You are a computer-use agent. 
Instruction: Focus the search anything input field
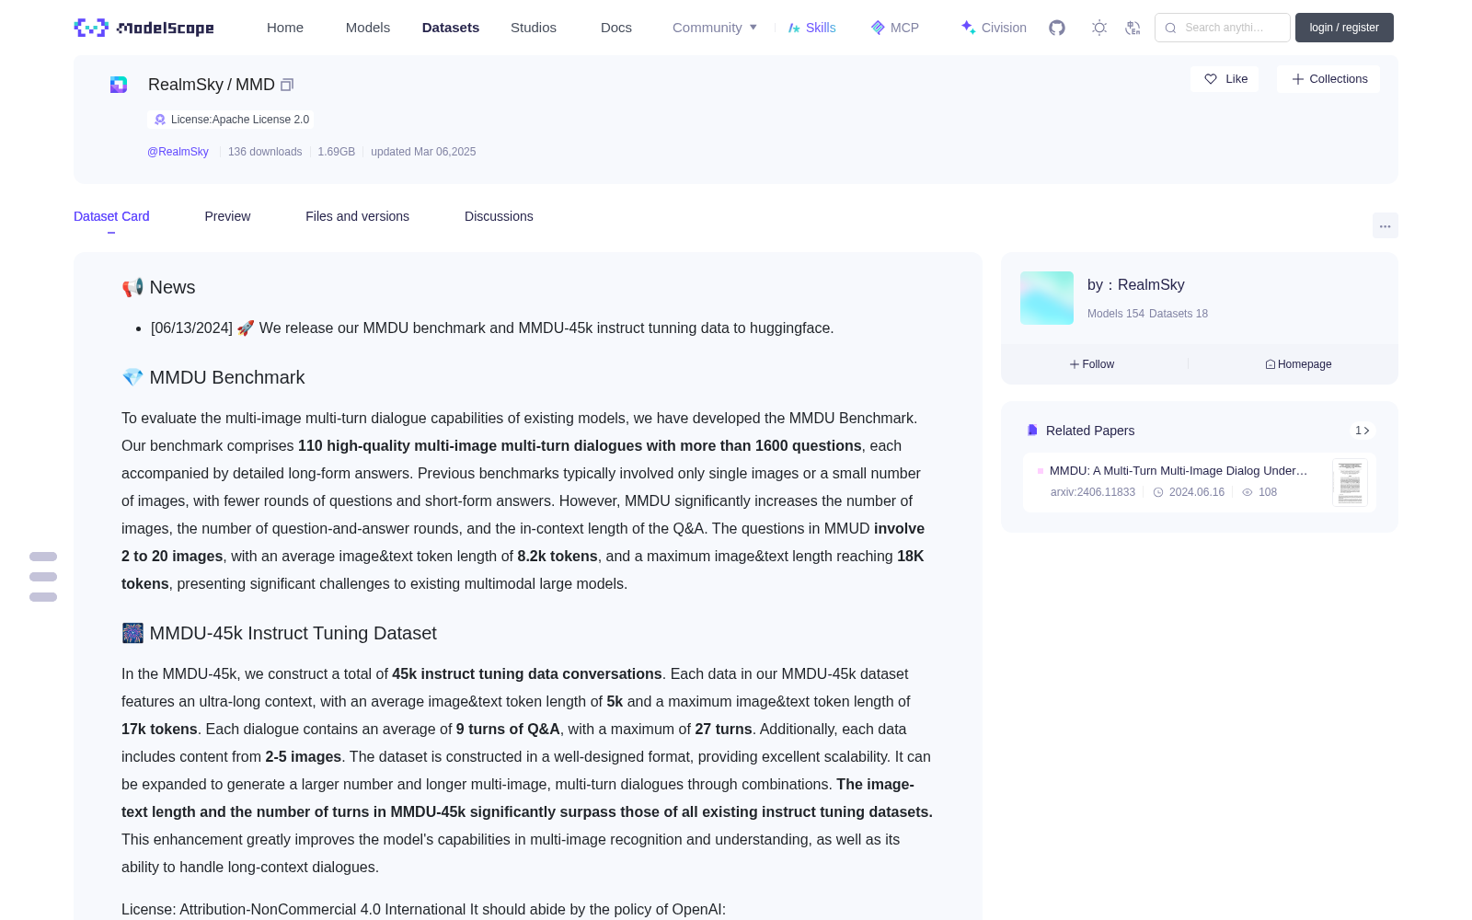tap(1223, 28)
